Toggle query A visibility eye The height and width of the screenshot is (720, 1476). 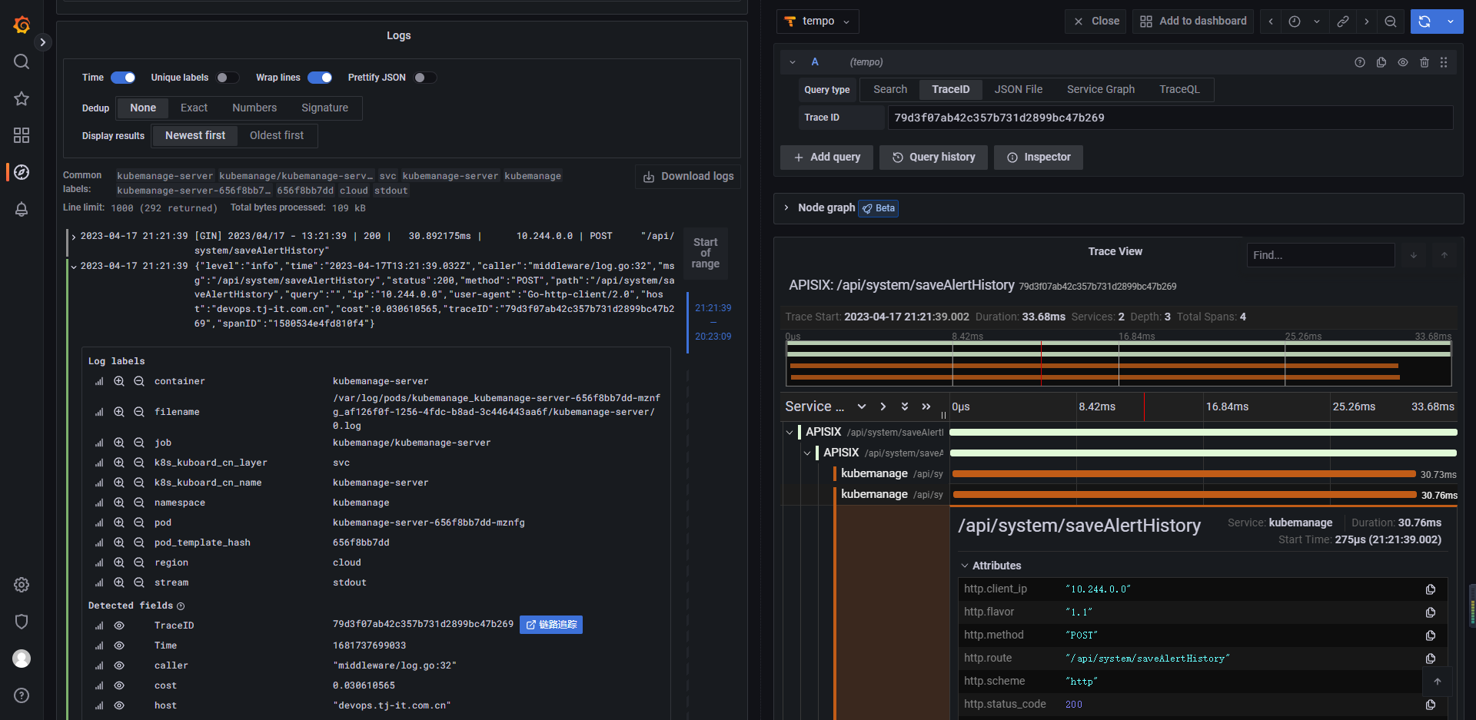tap(1403, 62)
